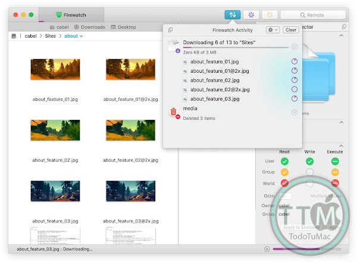The width and height of the screenshot is (357, 263).
Task: Click the status bar progress bar
Action: click(x=307, y=249)
